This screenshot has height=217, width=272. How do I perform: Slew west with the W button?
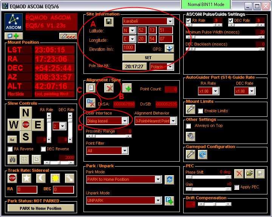coord(14,125)
